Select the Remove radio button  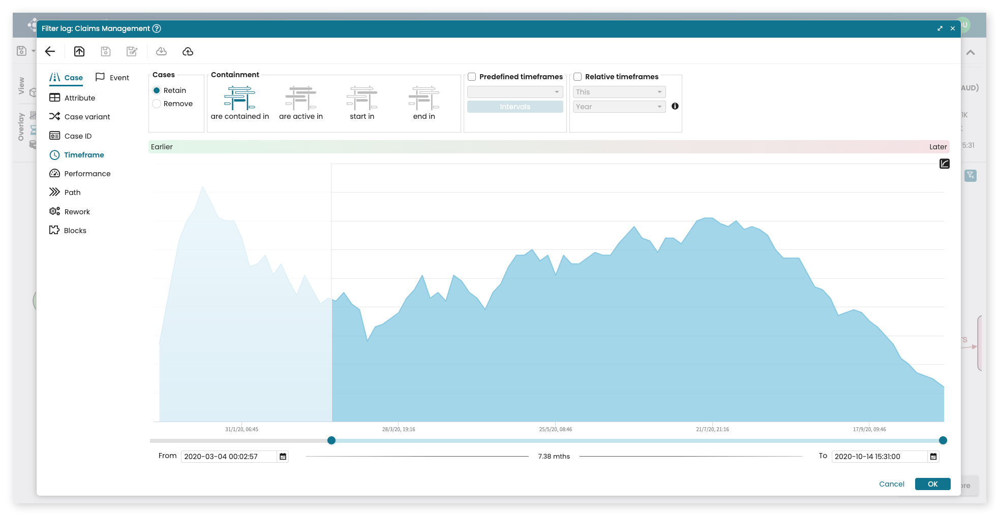(x=157, y=104)
